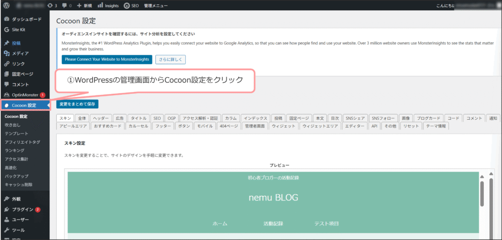
Task: Click the Insights chart icon in admin bar
Action: [x=100, y=6]
